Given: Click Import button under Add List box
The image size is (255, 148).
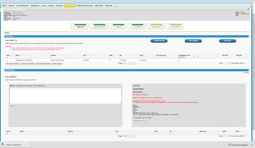Looking at the screenshot, I should pos(12,106).
